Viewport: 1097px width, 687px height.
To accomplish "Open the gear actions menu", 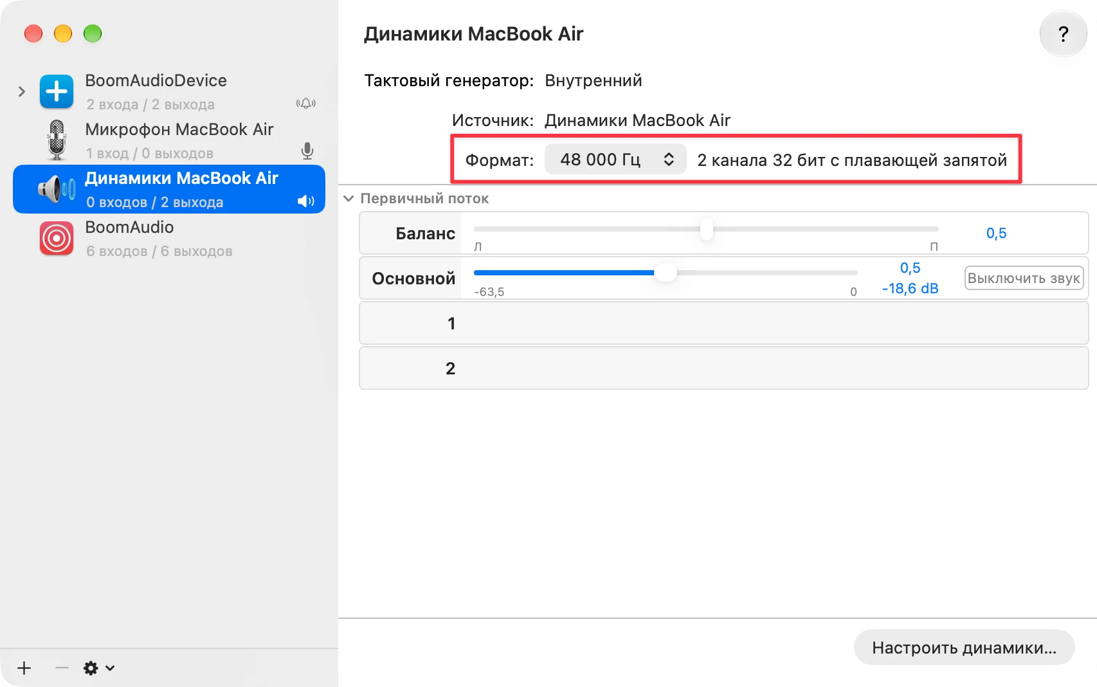I will [99, 668].
